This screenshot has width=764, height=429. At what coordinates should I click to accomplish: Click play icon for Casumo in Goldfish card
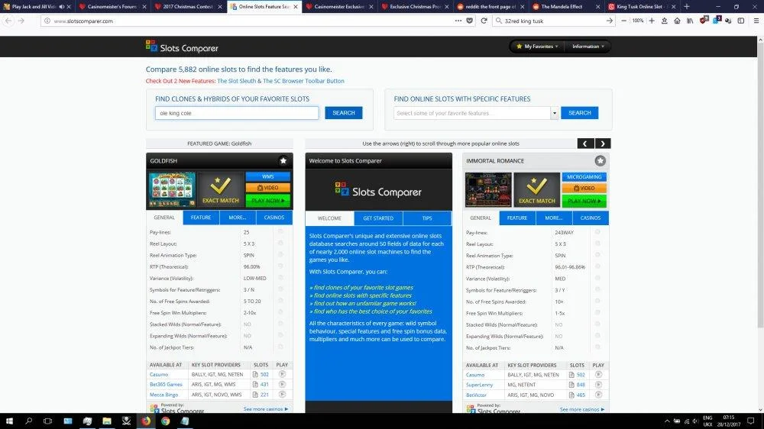pyautogui.click(x=282, y=374)
